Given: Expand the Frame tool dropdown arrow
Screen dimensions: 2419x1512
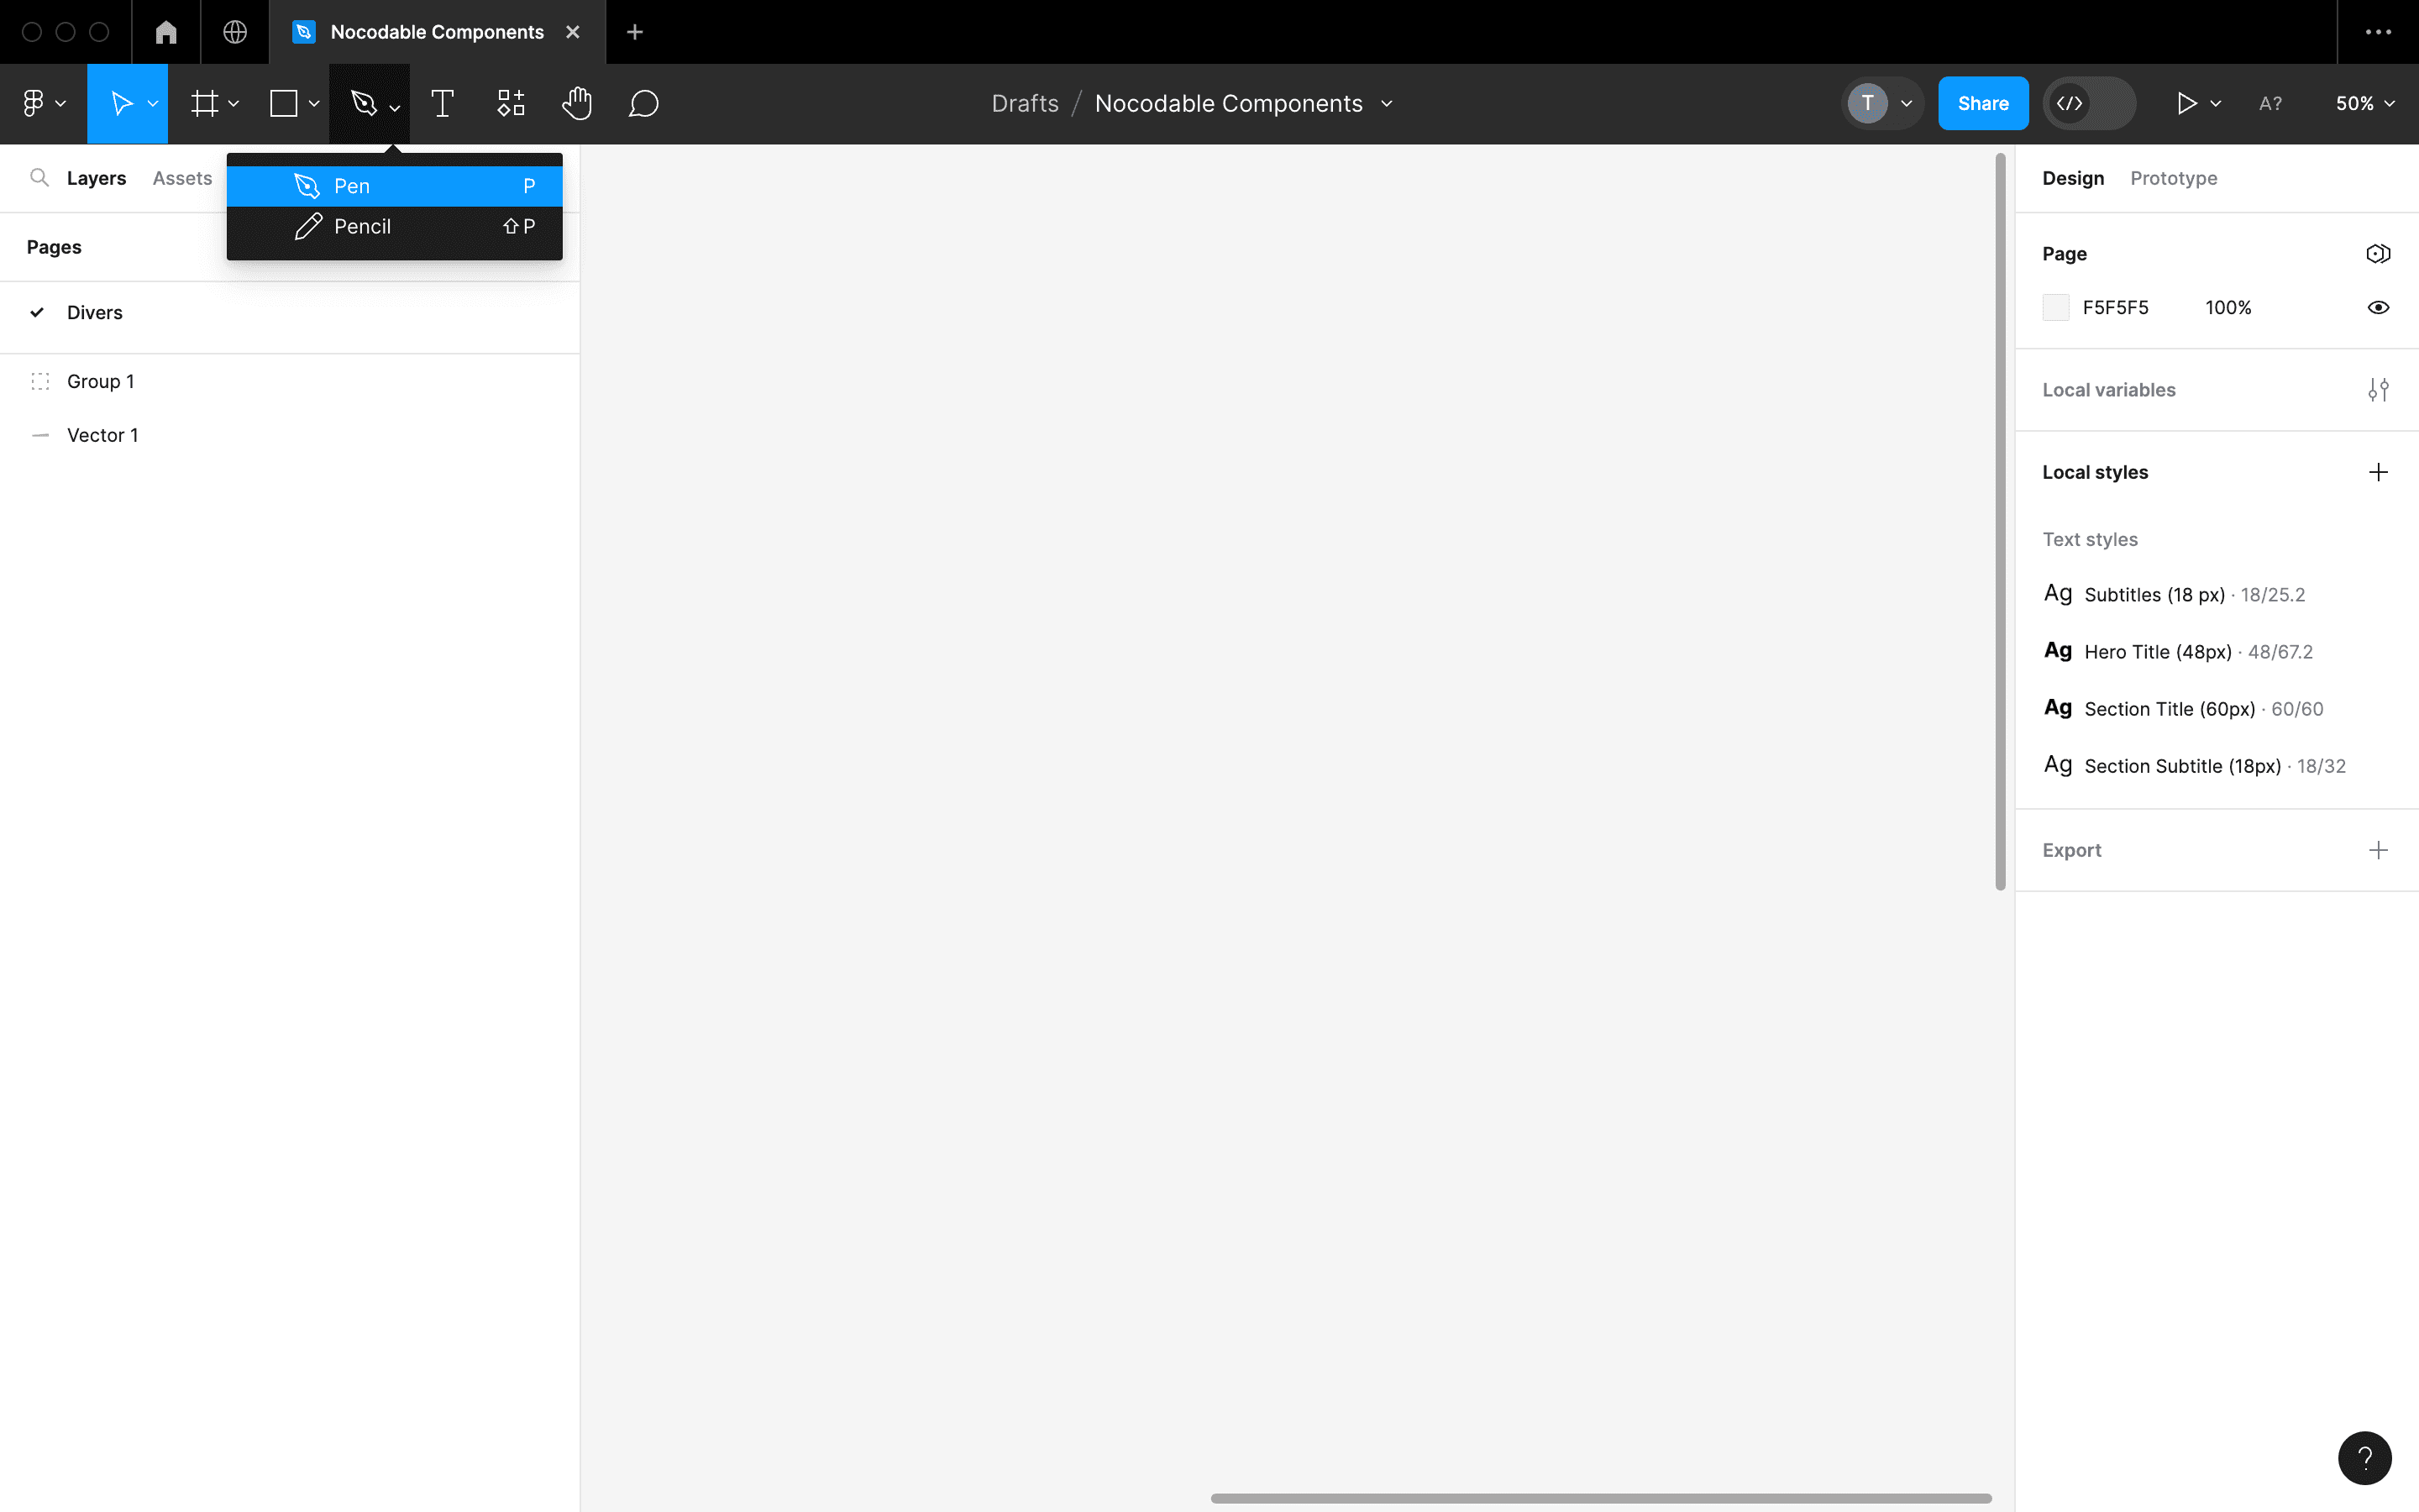Looking at the screenshot, I should [234, 103].
